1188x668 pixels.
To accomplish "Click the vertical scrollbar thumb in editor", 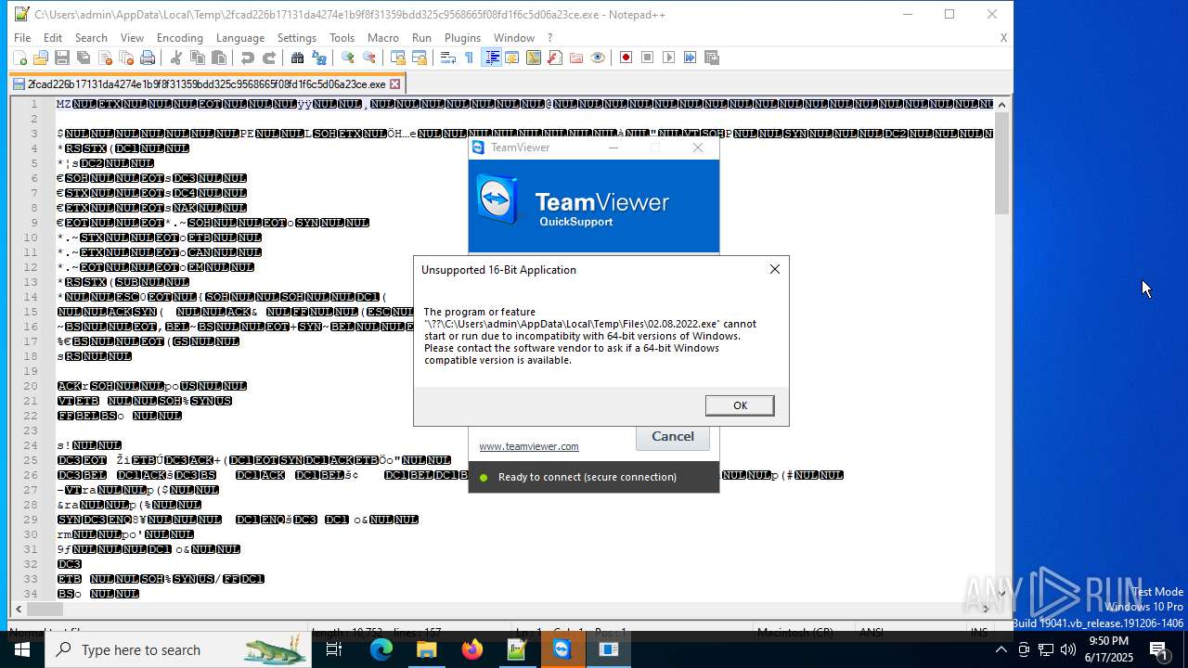I will click(1001, 164).
